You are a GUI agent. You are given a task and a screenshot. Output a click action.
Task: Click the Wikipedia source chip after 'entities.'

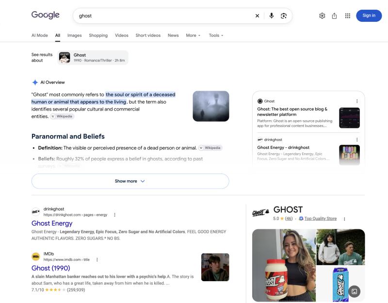(62, 116)
